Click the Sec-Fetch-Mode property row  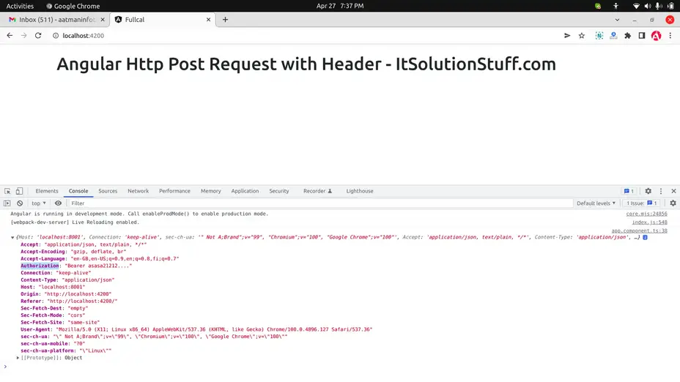coord(53,315)
